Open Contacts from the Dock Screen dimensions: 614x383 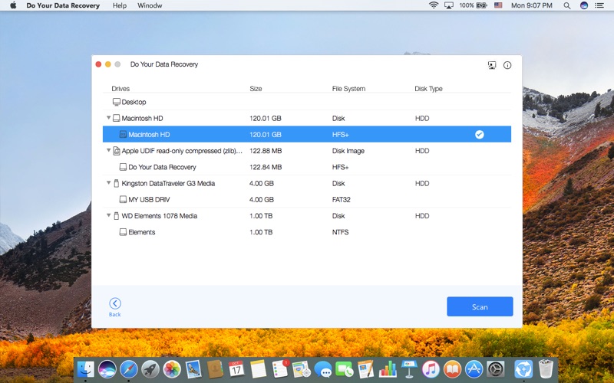(215, 369)
